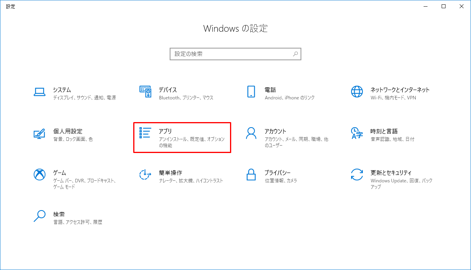This screenshot has height=270, width=471.
Task: Click the Bluetooth、プリンター、マウス description
Action: click(186, 98)
